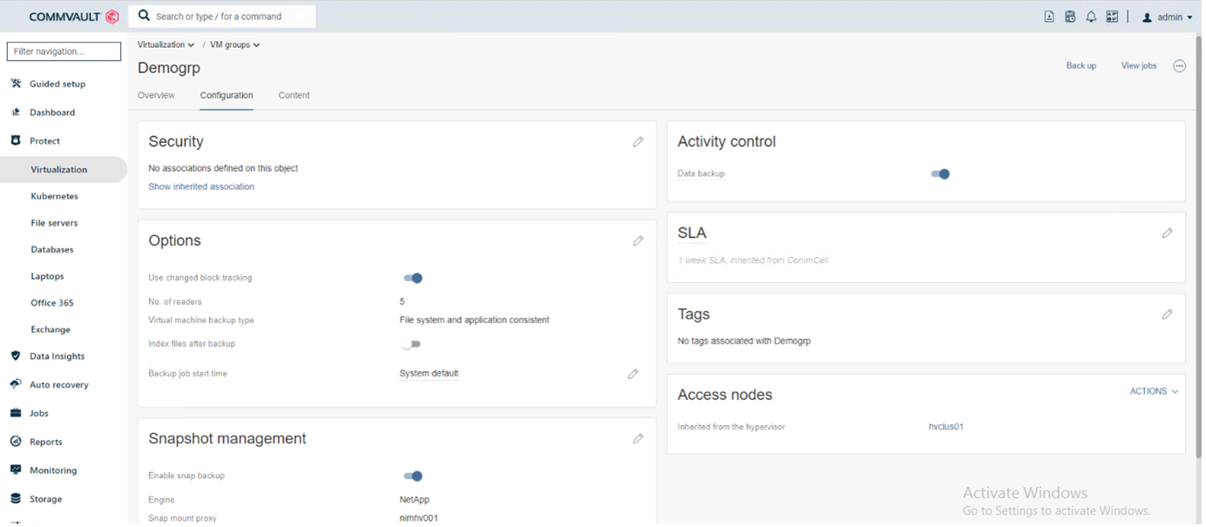Toggle the Enable snap backup switch

[413, 476]
